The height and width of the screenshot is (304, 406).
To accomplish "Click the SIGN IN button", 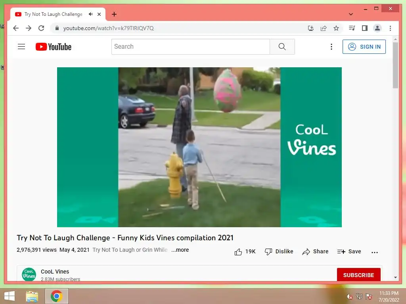I will (x=364, y=47).
